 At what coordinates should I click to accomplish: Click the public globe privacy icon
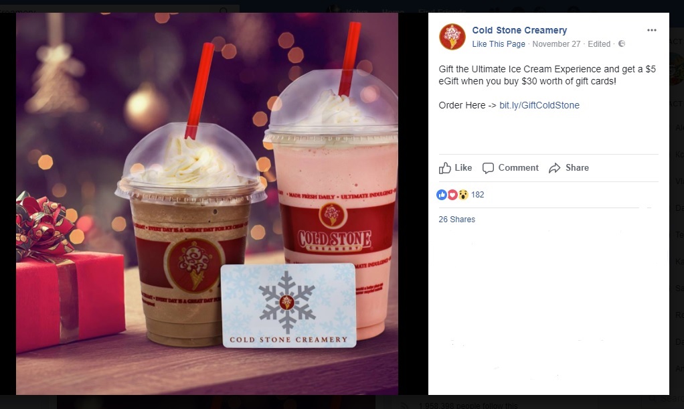[622, 44]
